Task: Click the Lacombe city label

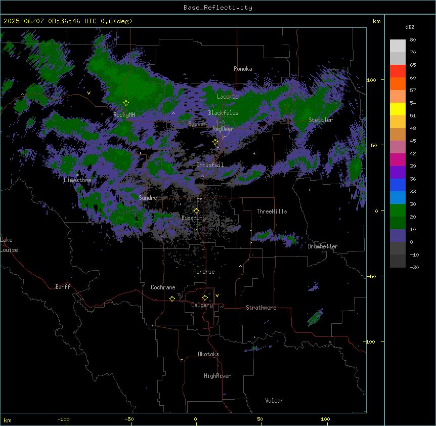Action: 228,97
